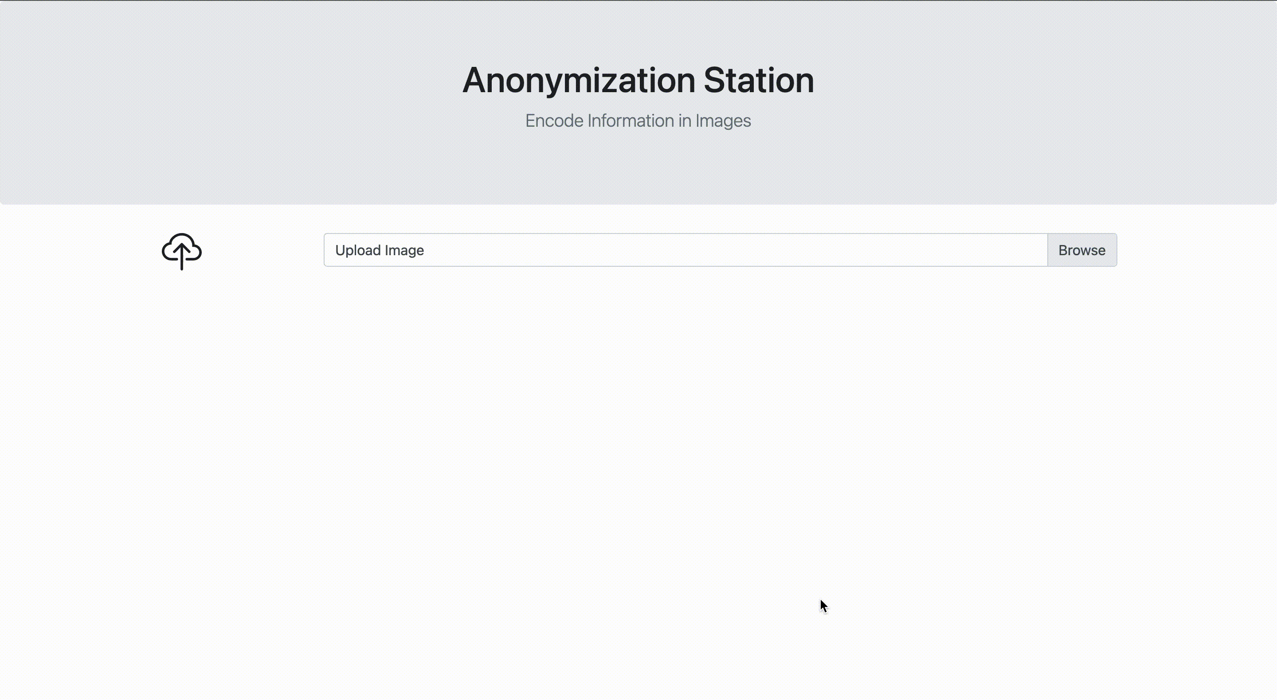Click the Encode Information in Images subtitle
The width and height of the screenshot is (1277, 700).
point(638,121)
